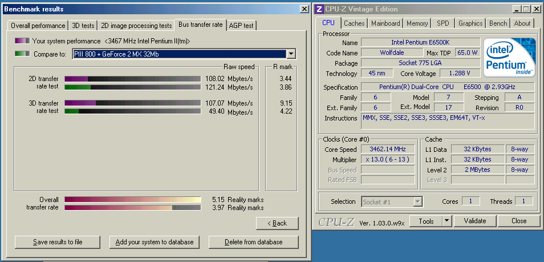Click the top overall transfer rate bar
Screen dimensions: 544x262
pos(132,199)
